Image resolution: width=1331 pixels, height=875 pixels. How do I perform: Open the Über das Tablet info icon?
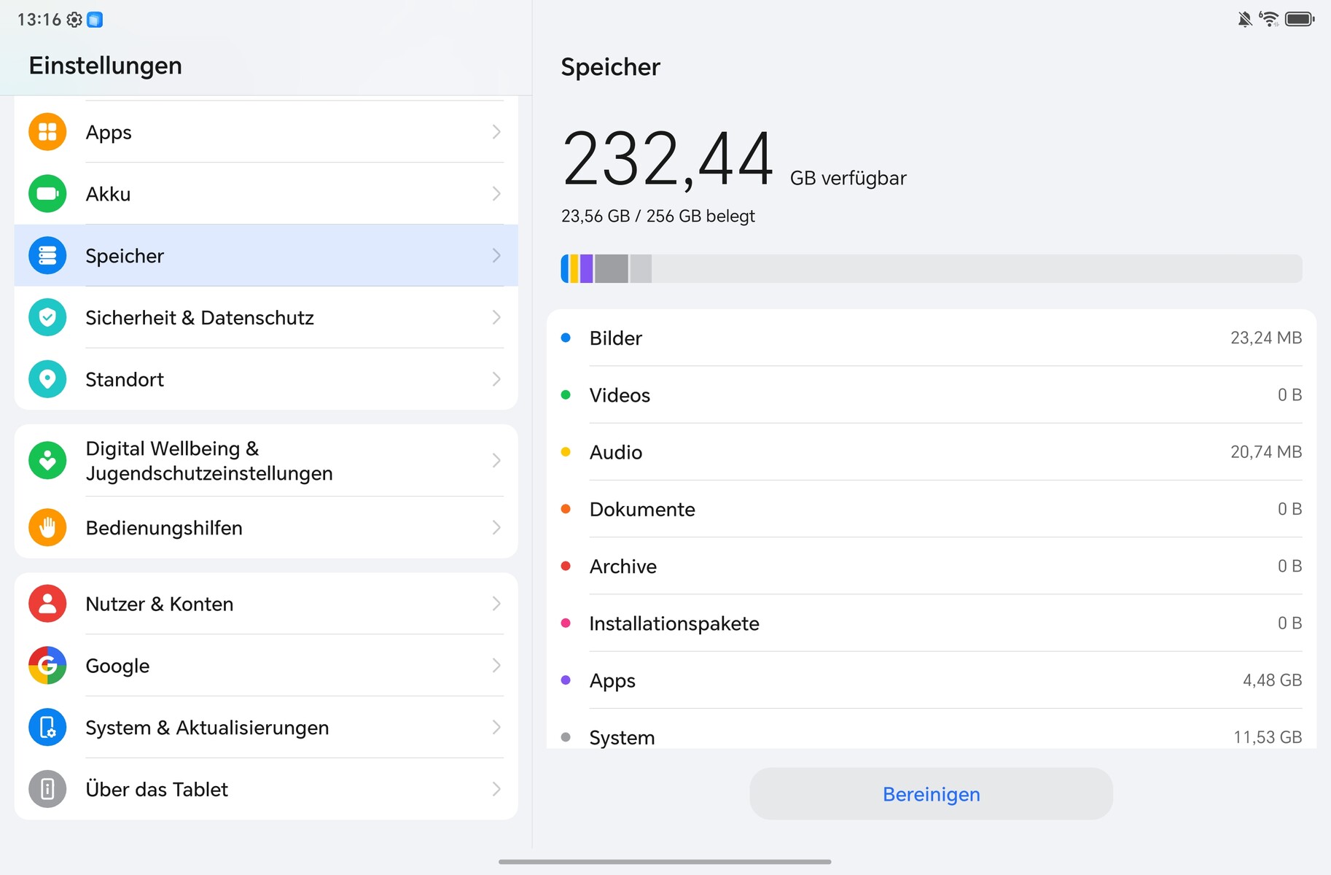tap(47, 789)
